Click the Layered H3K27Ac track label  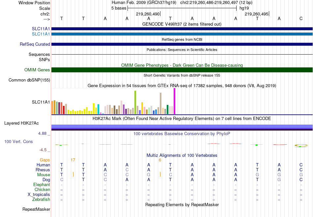tap(21, 123)
